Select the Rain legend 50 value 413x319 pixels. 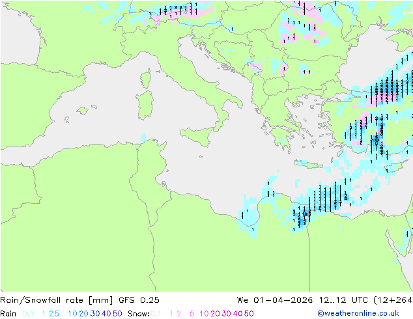tap(117, 314)
